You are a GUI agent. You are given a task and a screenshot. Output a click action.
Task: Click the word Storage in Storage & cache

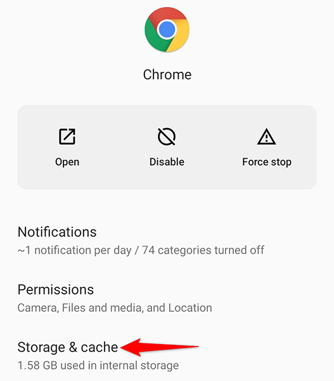coord(41,347)
